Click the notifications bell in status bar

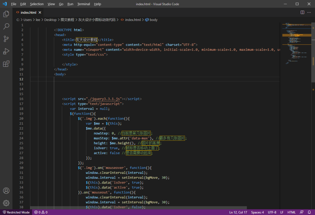(x=309, y=212)
